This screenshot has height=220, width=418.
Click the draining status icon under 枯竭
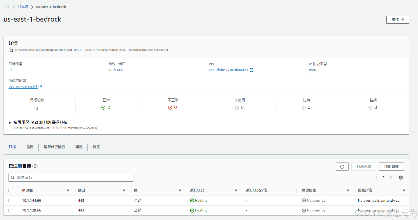370,107
